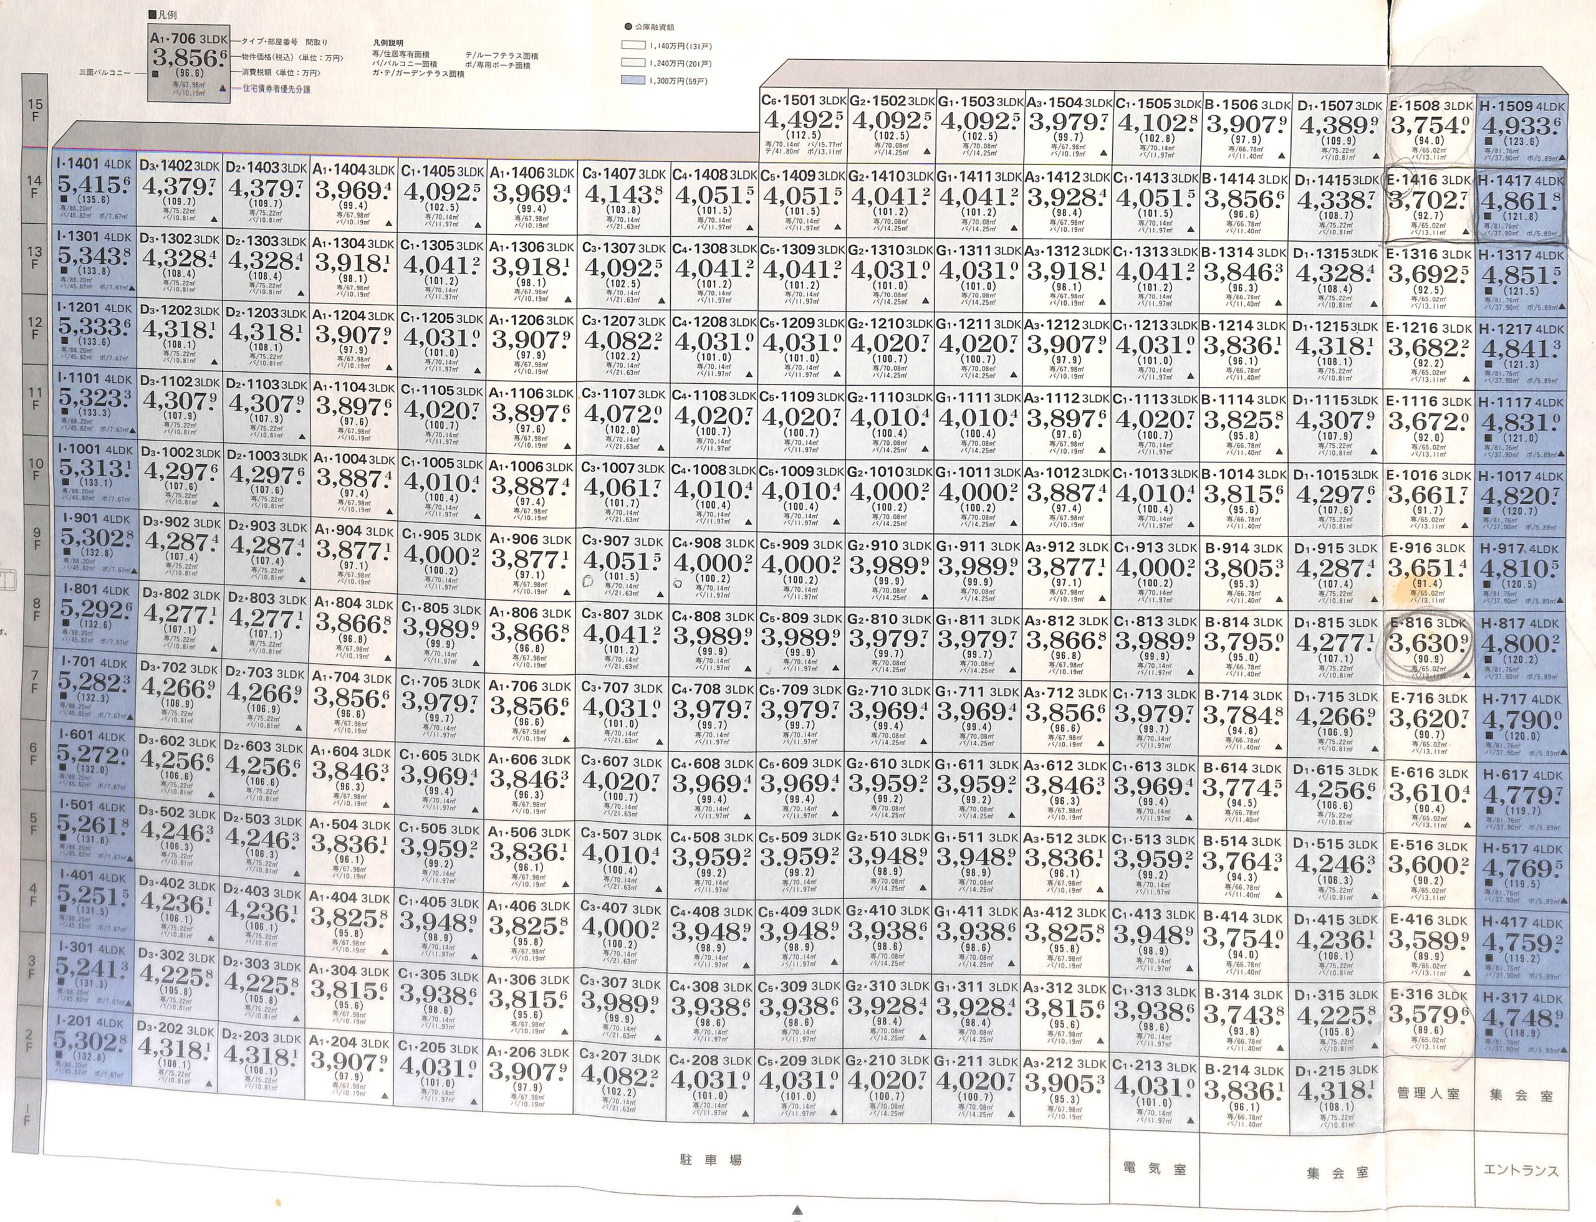Click the triangle marker in unit A1·1404 cell
Viewport: 1596px width, 1222px height.
(x=390, y=223)
